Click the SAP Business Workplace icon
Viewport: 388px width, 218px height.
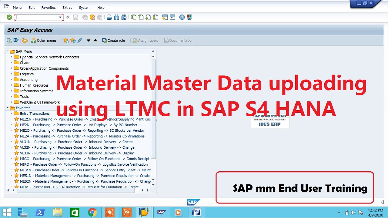[x=25, y=40]
